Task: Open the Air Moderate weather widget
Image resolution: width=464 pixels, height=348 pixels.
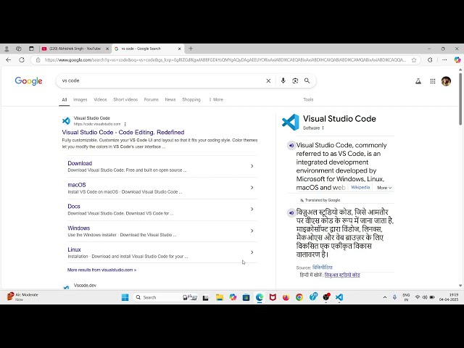Action: pyautogui.click(x=22, y=297)
